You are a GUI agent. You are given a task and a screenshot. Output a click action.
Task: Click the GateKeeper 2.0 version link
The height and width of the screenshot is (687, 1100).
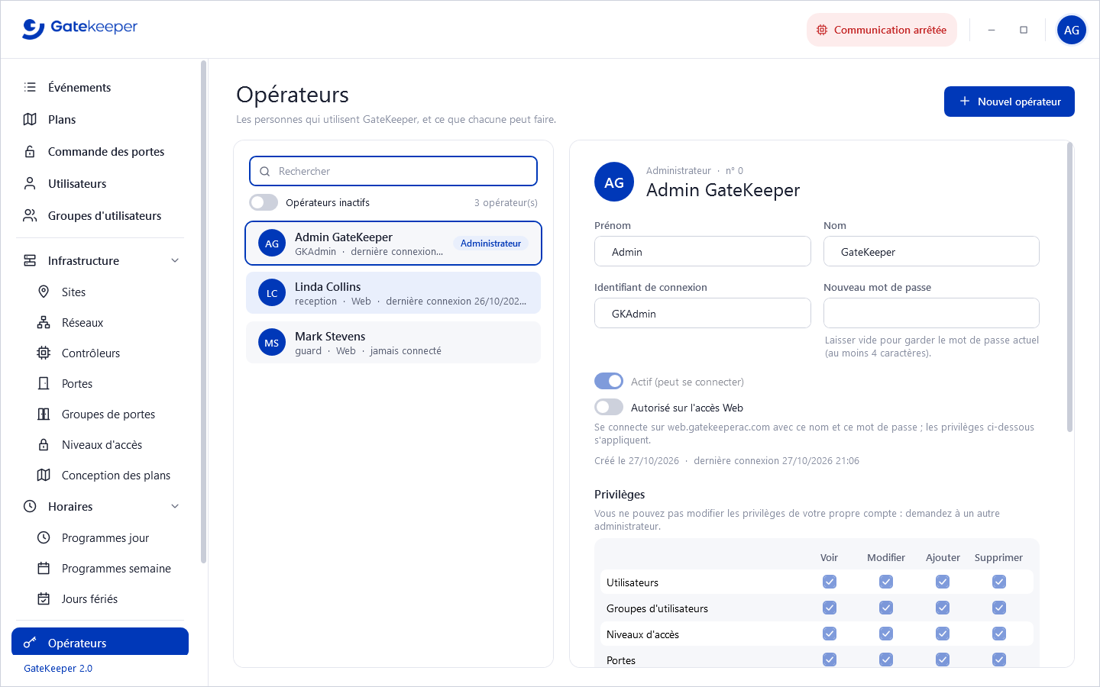(x=58, y=668)
